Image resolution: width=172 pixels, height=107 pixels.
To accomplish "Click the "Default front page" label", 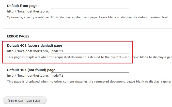I will pos(22,6).
